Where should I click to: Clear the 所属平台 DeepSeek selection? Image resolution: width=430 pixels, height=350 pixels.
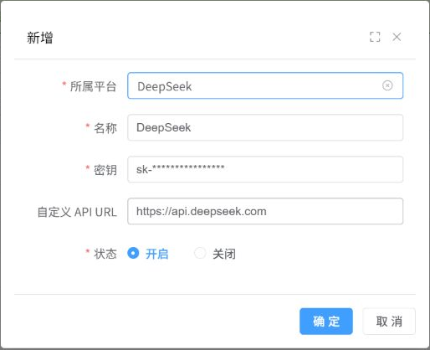point(387,85)
